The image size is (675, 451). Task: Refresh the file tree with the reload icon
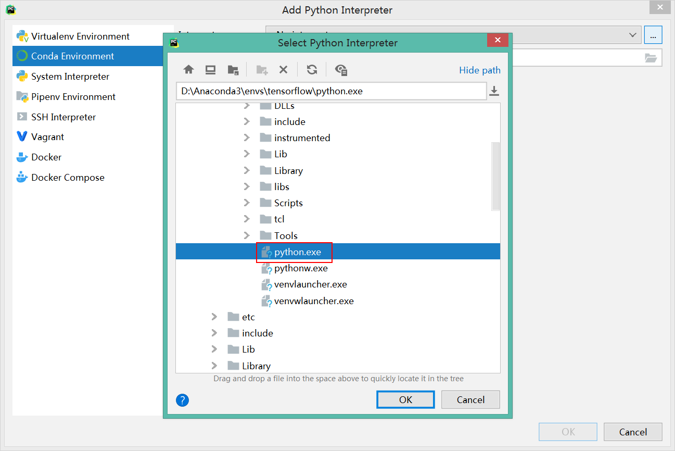point(312,70)
